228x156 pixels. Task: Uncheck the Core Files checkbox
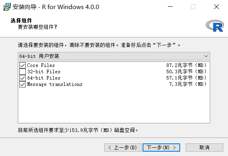click(x=23, y=65)
